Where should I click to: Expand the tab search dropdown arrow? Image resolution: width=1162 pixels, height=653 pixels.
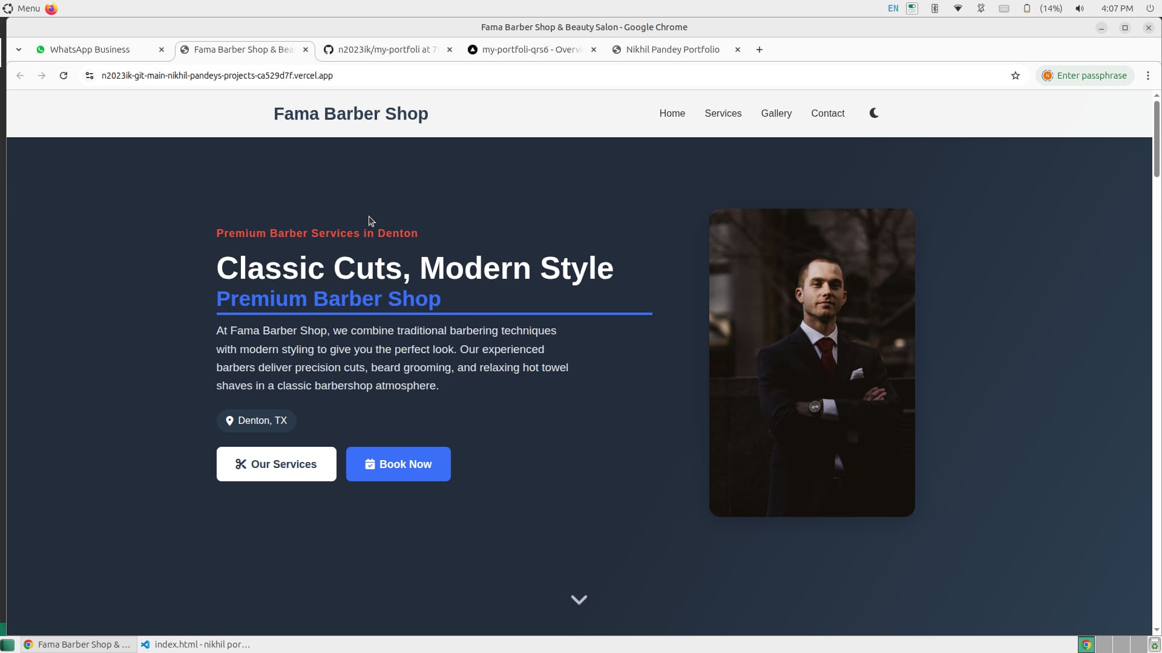pos(19,50)
